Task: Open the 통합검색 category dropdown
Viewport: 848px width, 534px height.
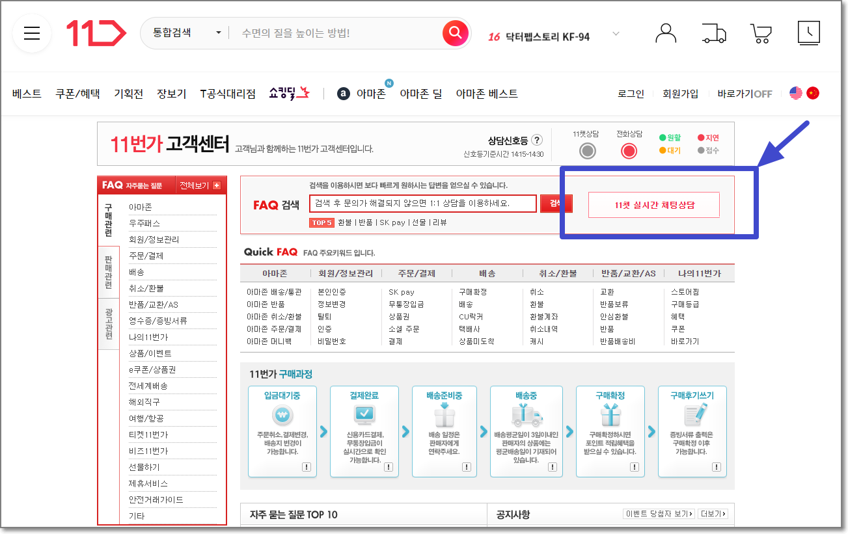Action: (187, 33)
